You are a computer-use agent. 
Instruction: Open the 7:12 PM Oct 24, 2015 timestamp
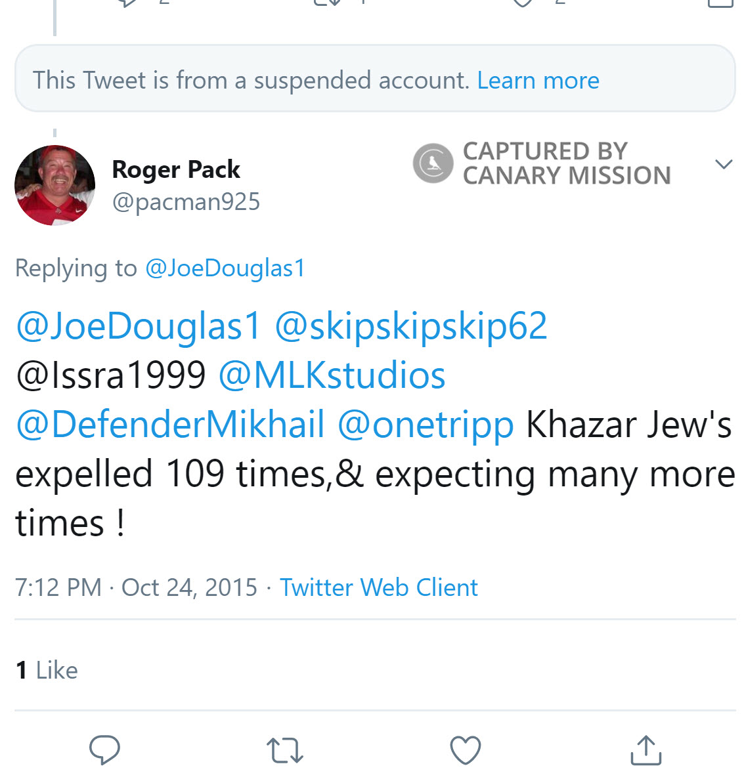[136, 587]
